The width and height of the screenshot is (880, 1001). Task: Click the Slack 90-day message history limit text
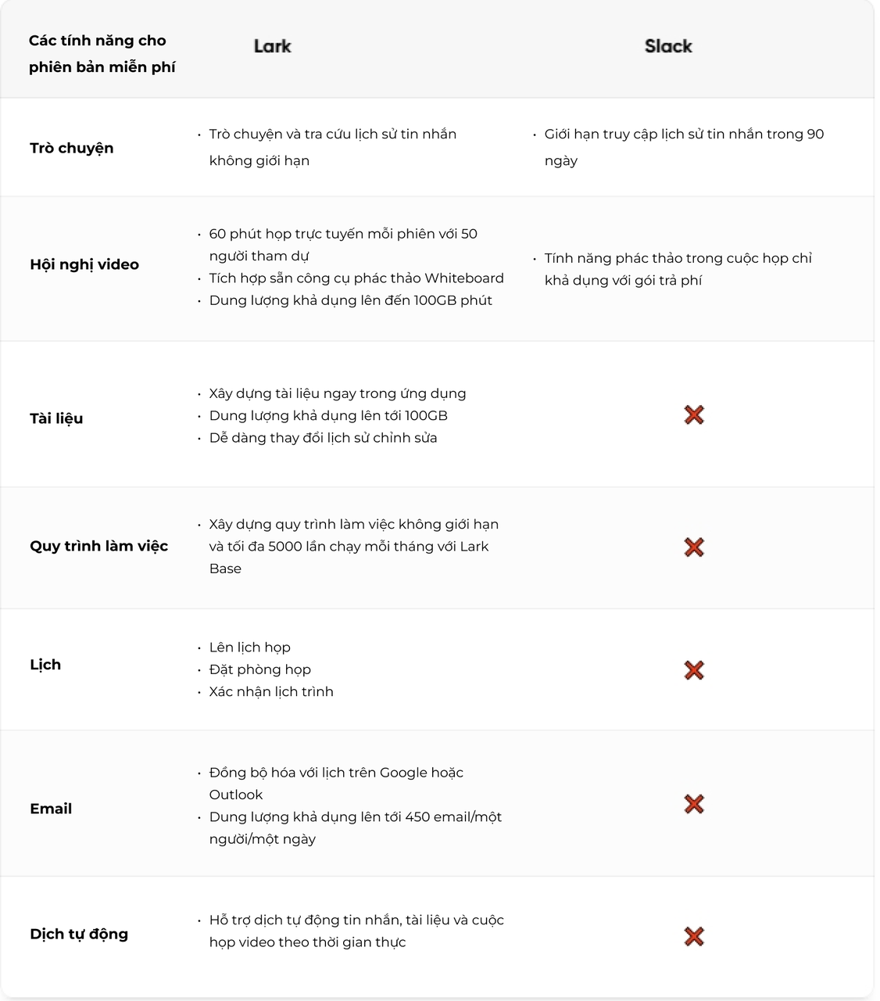(684, 135)
